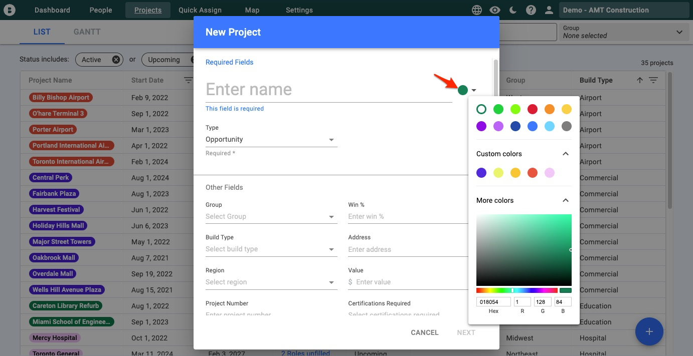The height and width of the screenshot is (356, 693).
Task: Select the yellow preset color
Action: pyautogui.click(x=567, y=109)
